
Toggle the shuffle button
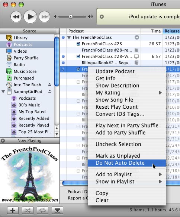(x=28, y=211)
